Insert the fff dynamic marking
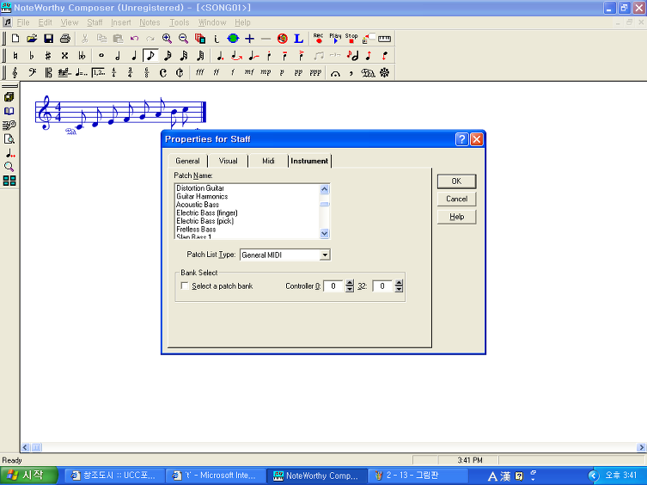This screenshot has height=485, width=647. click(200, 72)
